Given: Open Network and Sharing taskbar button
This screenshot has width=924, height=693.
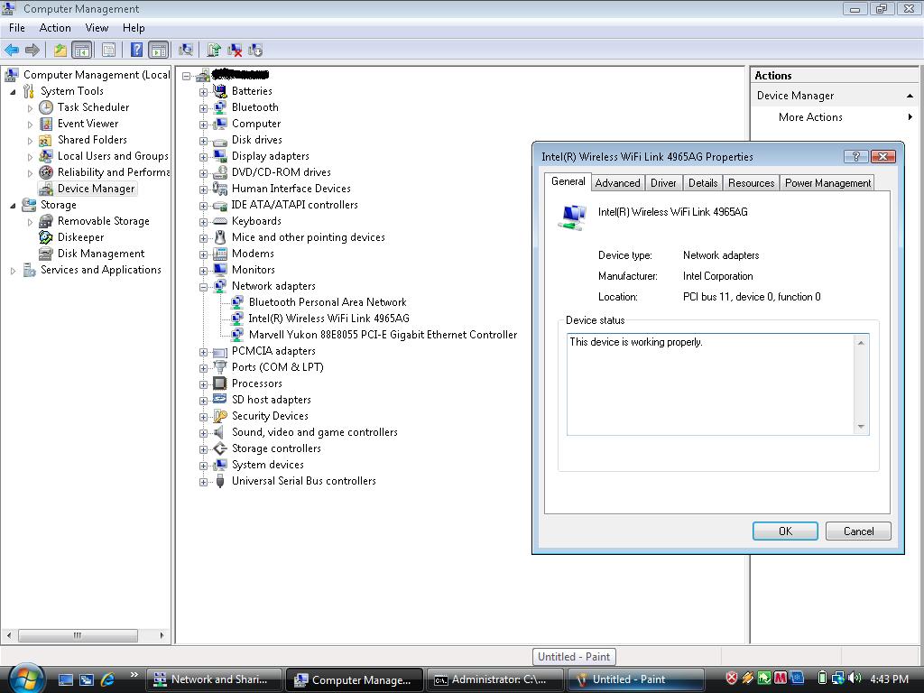Looking at the screenshot, I should coord(213,679).
